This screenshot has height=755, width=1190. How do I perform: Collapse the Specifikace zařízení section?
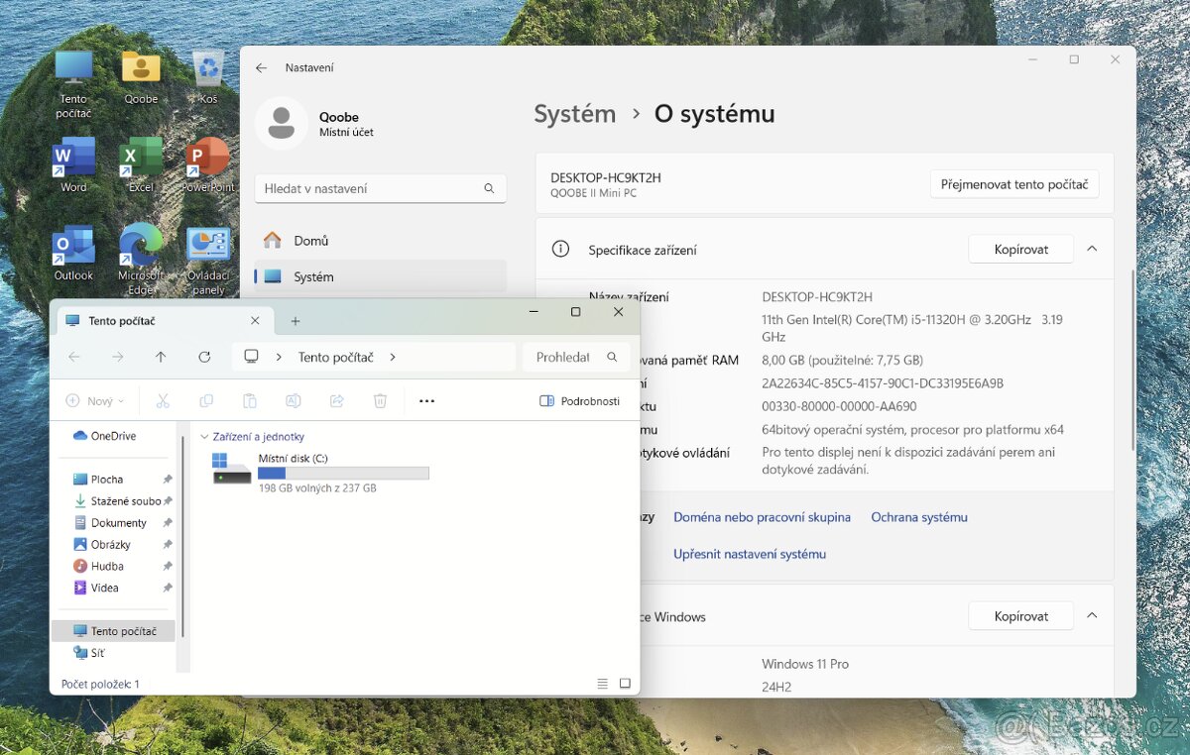tap(1092, 249)
